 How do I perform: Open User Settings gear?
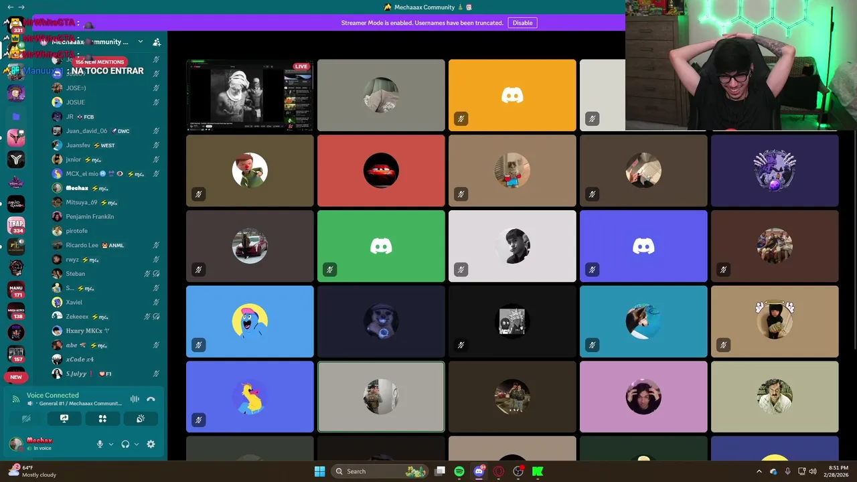[151, 444]
